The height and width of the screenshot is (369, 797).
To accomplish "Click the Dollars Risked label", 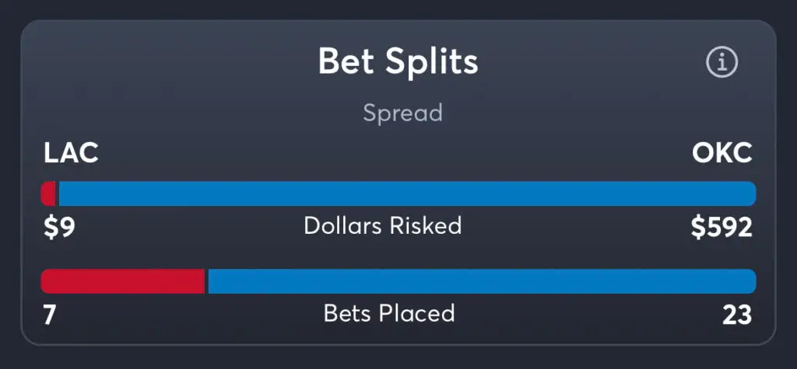I will pyautogui.click(x=383, y=226).
